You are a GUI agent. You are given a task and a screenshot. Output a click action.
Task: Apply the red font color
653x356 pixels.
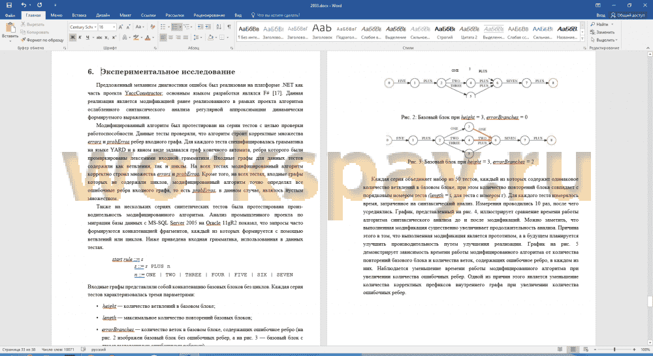(147, 37)
